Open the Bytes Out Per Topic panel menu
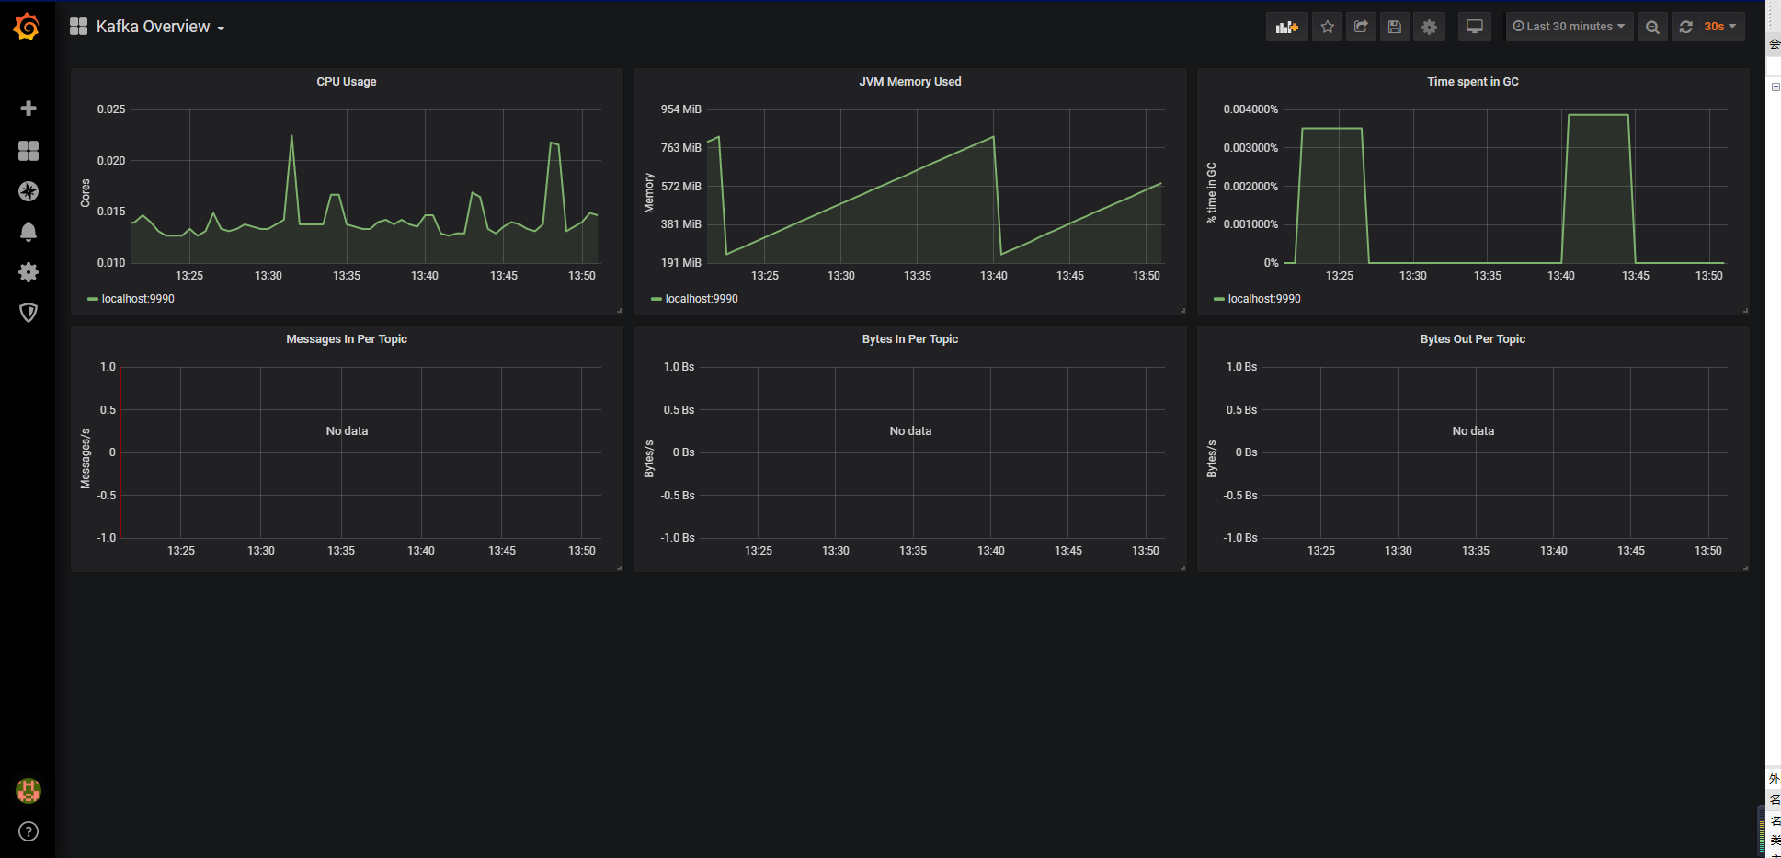The width and height of the screenshot is (1781, 858). coord(1473,339)
